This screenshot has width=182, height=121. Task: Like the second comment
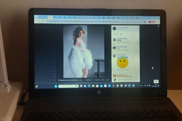(x=137, y=50)
